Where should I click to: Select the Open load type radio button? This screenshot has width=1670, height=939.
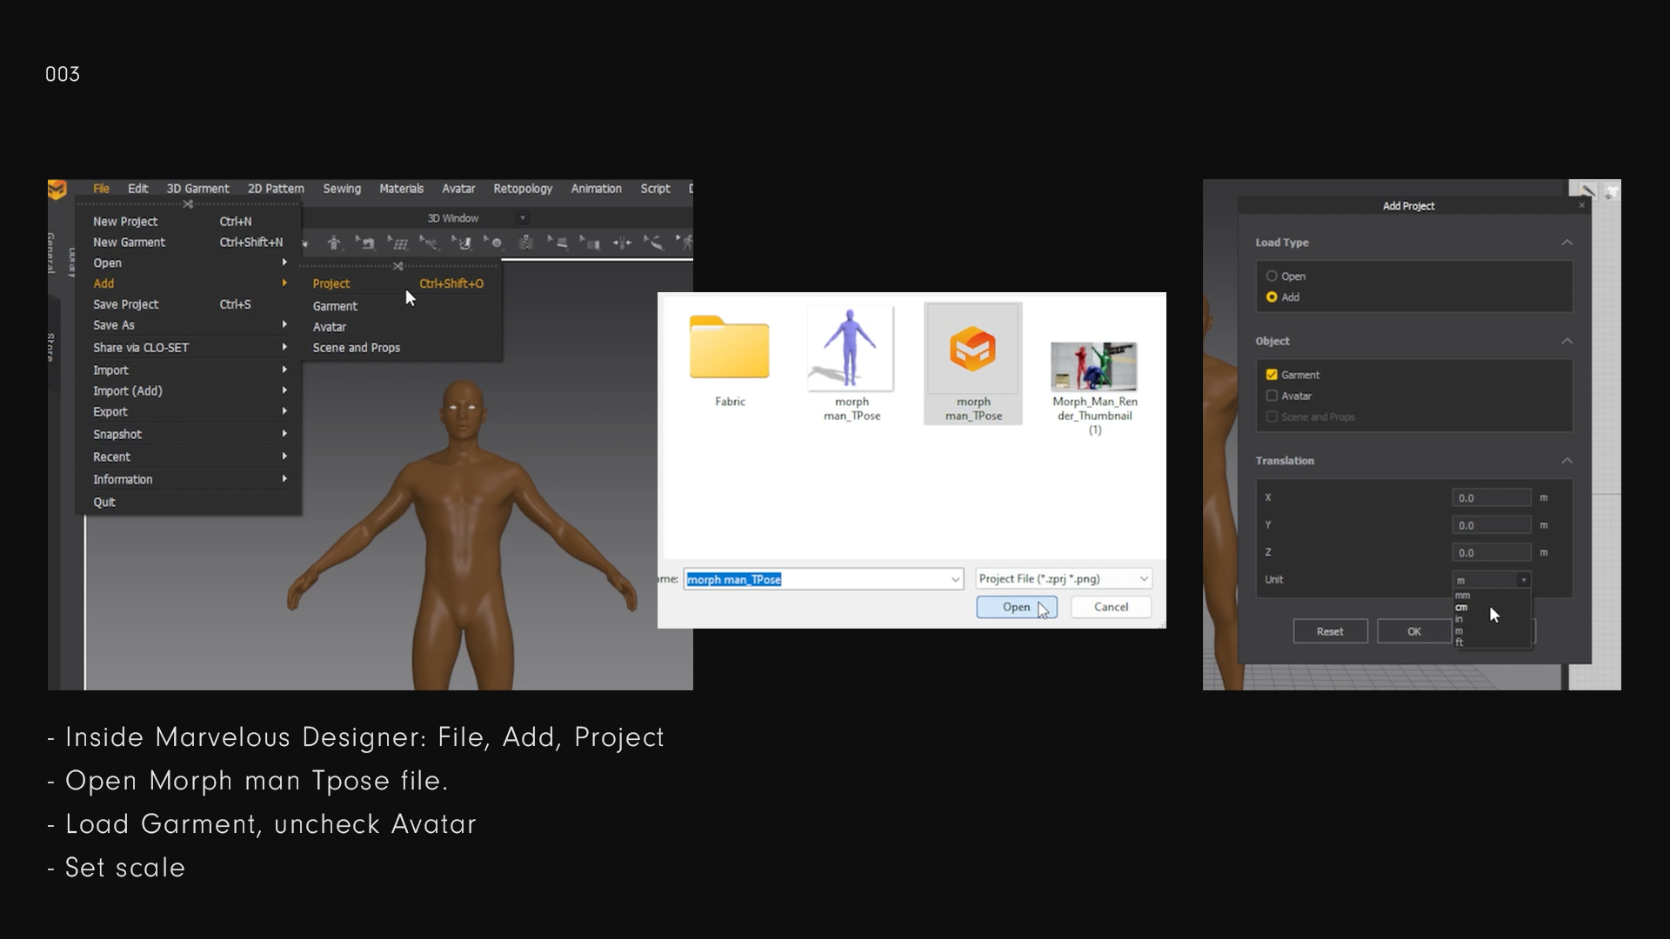tap(1272, 276)
